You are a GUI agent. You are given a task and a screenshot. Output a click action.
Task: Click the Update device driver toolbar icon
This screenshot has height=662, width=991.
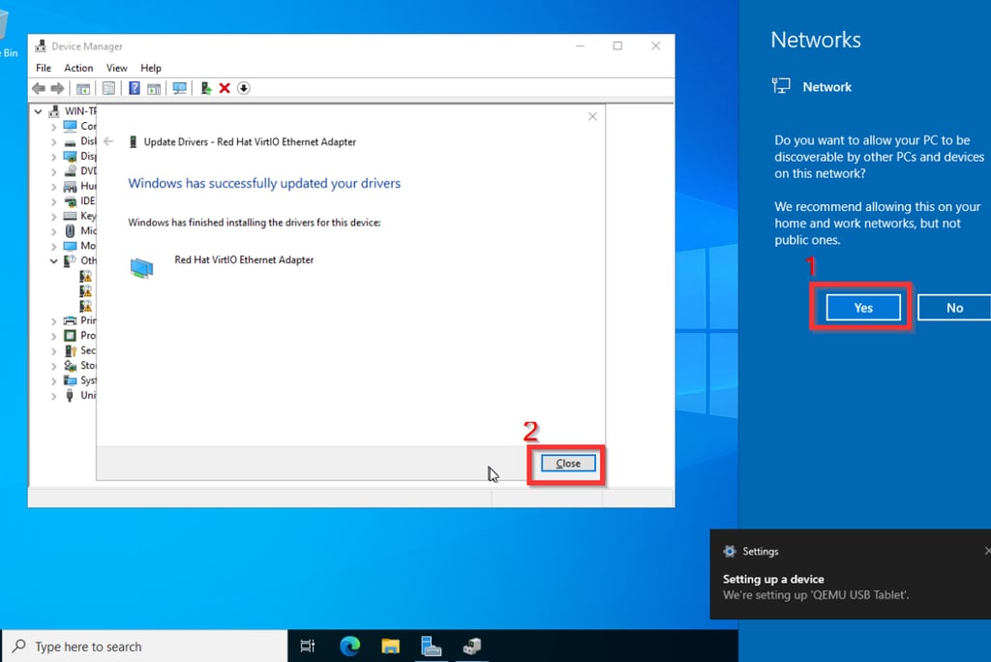point(205,88)
